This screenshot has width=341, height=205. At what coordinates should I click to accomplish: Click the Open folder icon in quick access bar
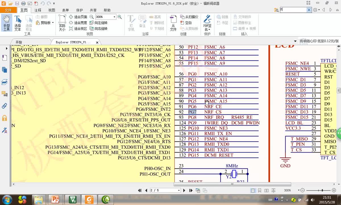11,3
